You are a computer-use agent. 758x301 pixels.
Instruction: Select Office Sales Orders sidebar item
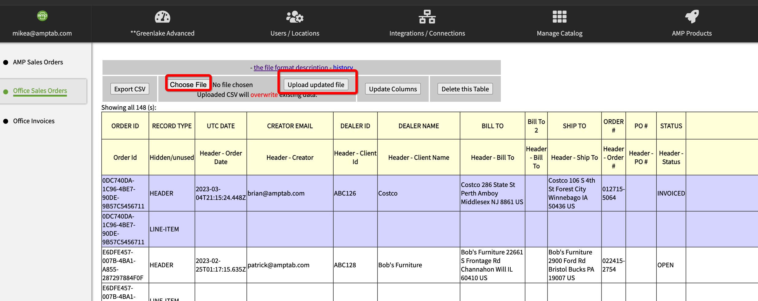40,91
